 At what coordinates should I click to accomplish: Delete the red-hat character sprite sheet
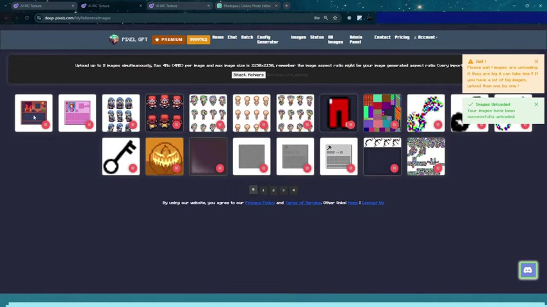tap(176, 125)
